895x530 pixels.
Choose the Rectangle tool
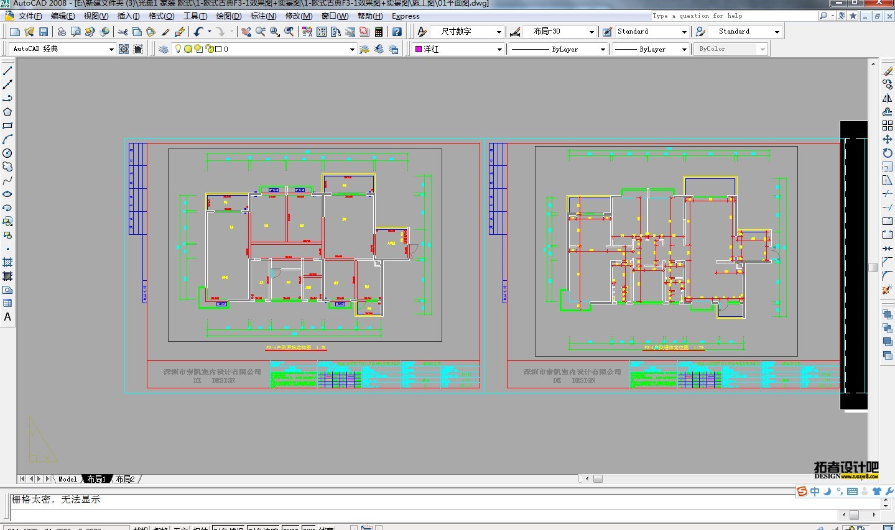point(7,126)
